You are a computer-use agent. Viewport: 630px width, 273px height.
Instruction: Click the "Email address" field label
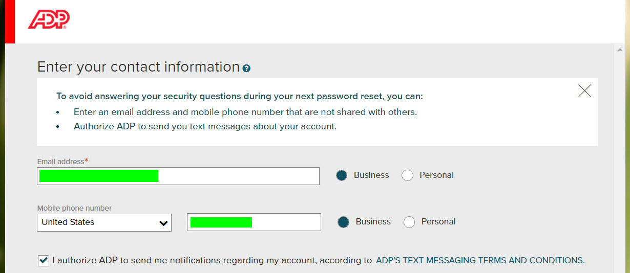point(60,162)
